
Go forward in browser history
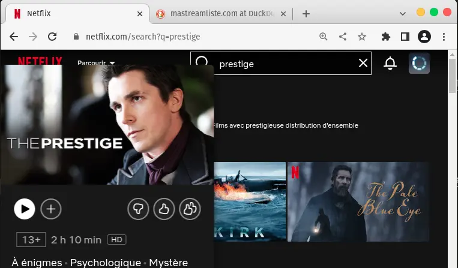point(33,37)
